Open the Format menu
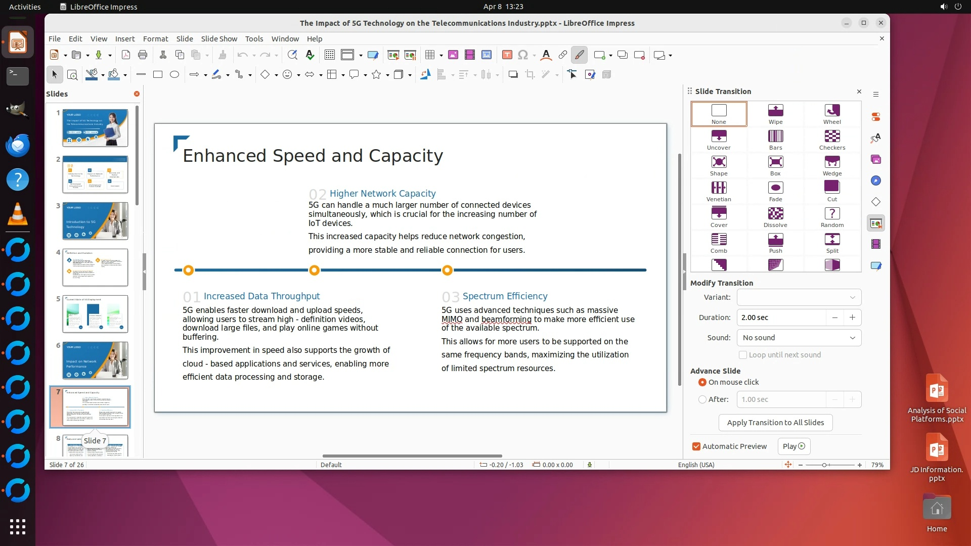This screenshot has height=546, width=971. [155, 39]
